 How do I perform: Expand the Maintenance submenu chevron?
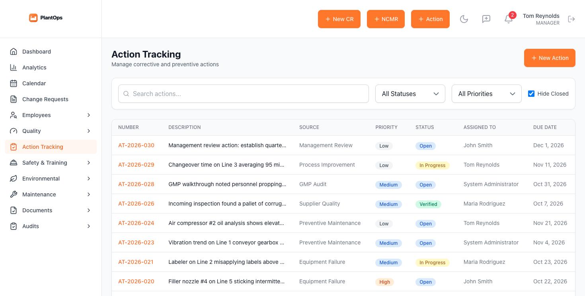pos(89,194)
